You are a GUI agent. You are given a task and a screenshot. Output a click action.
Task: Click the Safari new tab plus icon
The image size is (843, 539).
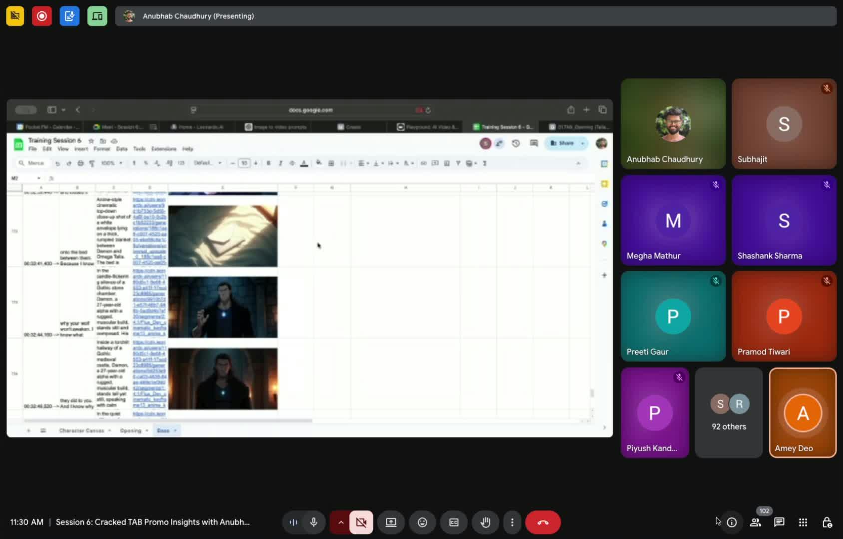pyautogui.click(x=587, y=110)
